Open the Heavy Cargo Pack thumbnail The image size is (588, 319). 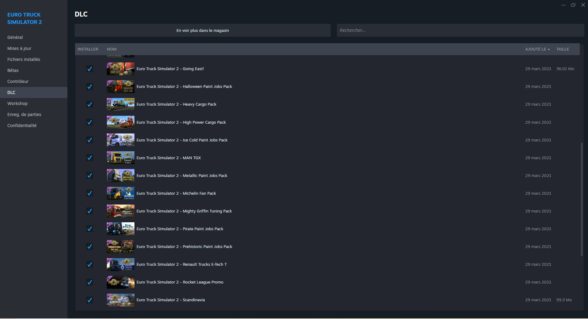coord(121,104)
